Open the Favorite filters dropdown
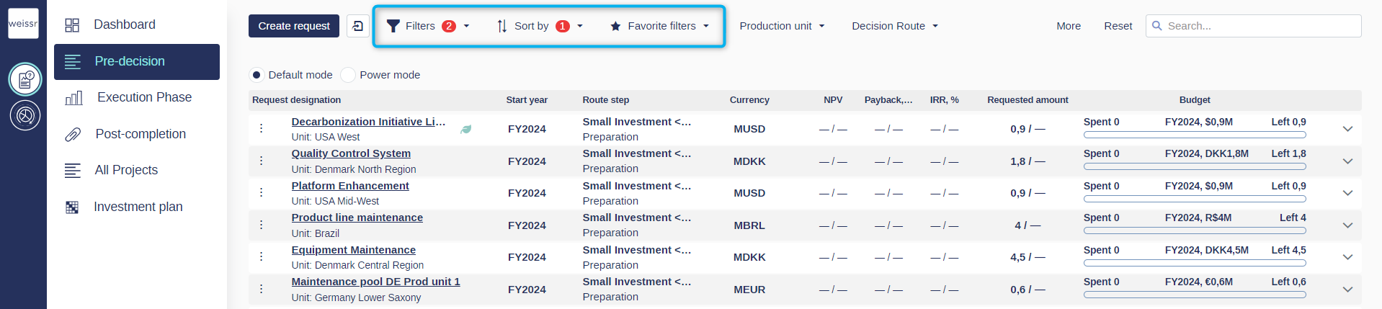The width and height of the screenshot is (1382, 309). pyautogui.click(x=659, y=26)
